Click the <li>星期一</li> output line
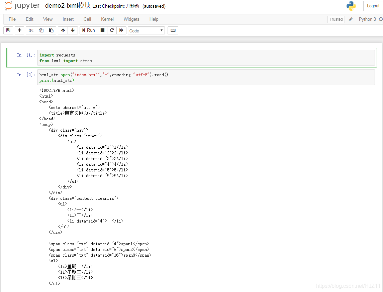 (76, 266)
